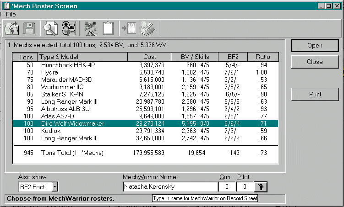Sort by Tons column header
Image resolution: width=344 pixels, height=207 pixels.
tap(25, 57)
